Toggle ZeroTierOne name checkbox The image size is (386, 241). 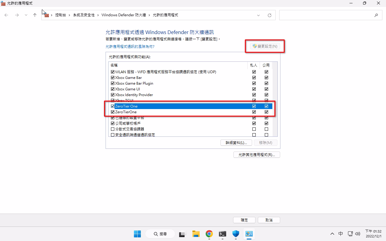point(113,112)
